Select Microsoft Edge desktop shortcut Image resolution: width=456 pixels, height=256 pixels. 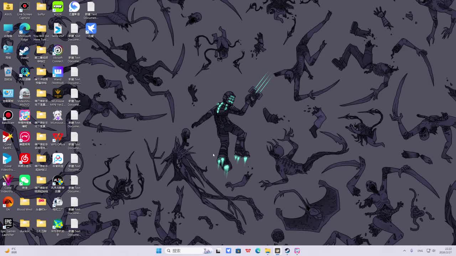(x=25, y=32)
